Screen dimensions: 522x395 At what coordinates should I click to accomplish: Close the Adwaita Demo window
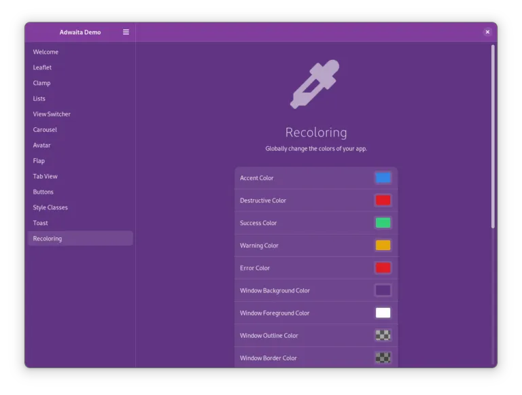487,32
